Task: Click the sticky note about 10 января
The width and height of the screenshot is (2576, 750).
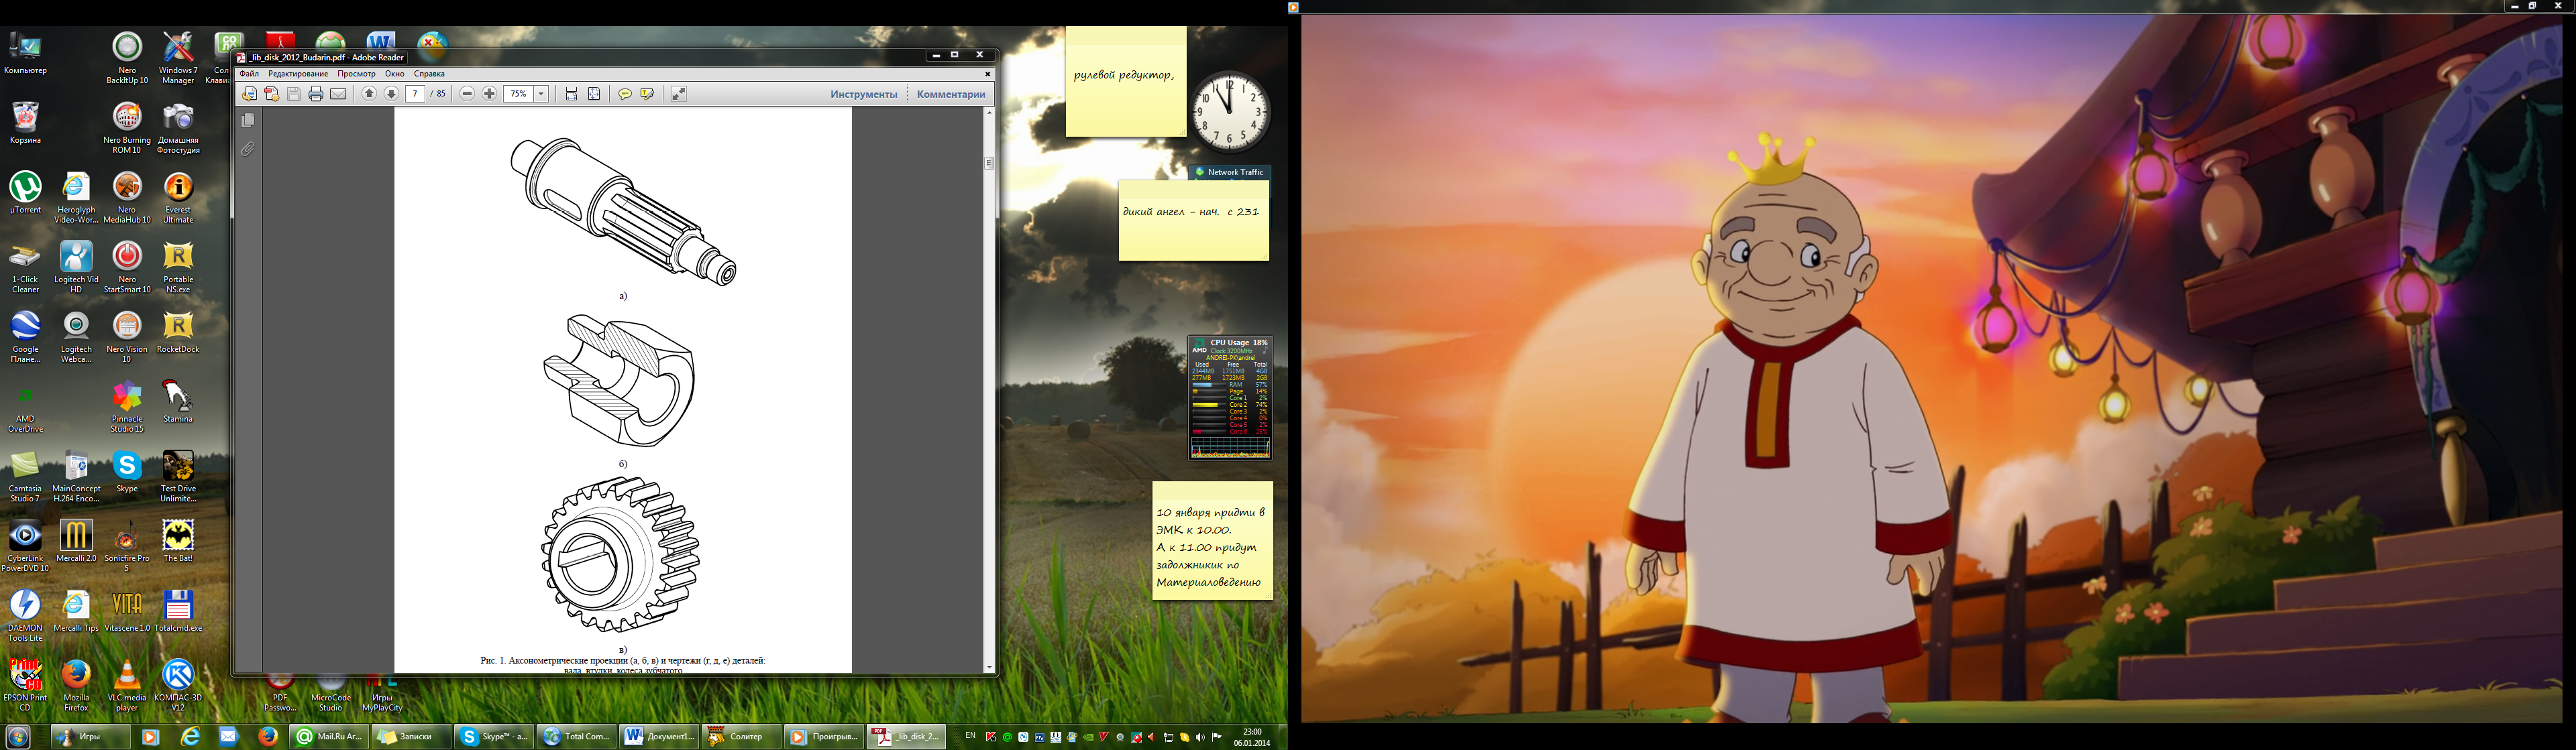Action: 1212,540
